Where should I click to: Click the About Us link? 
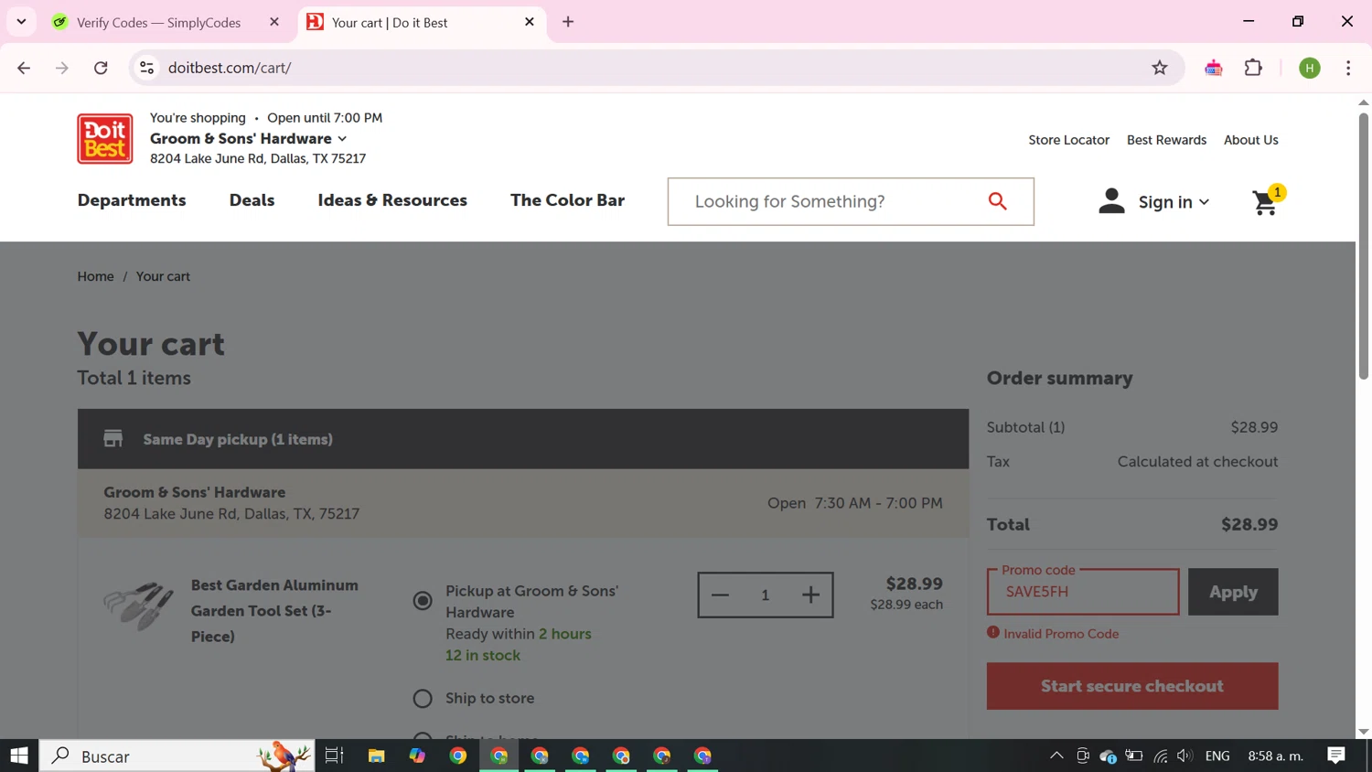[x=1251, y=140]
